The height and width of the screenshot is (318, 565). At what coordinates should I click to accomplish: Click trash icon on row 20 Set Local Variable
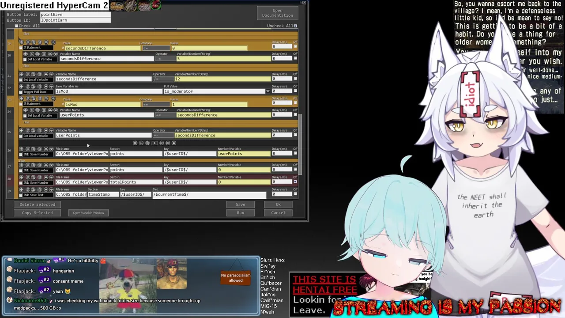[44, 54]
